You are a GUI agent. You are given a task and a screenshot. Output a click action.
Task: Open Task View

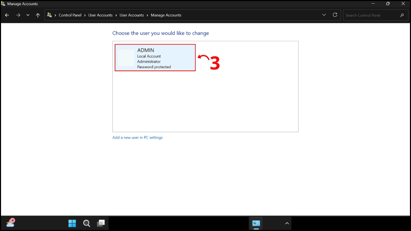(x=101, y=223)
